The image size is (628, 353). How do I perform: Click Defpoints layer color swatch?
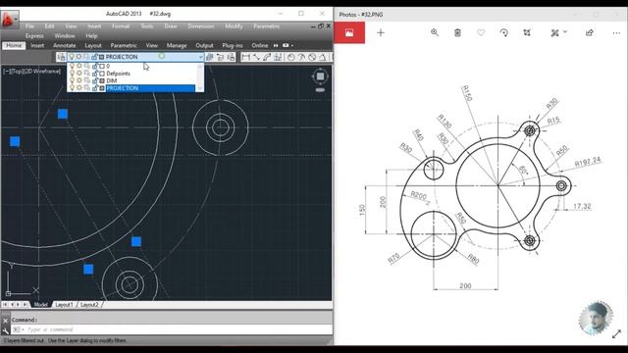(102, 74)
